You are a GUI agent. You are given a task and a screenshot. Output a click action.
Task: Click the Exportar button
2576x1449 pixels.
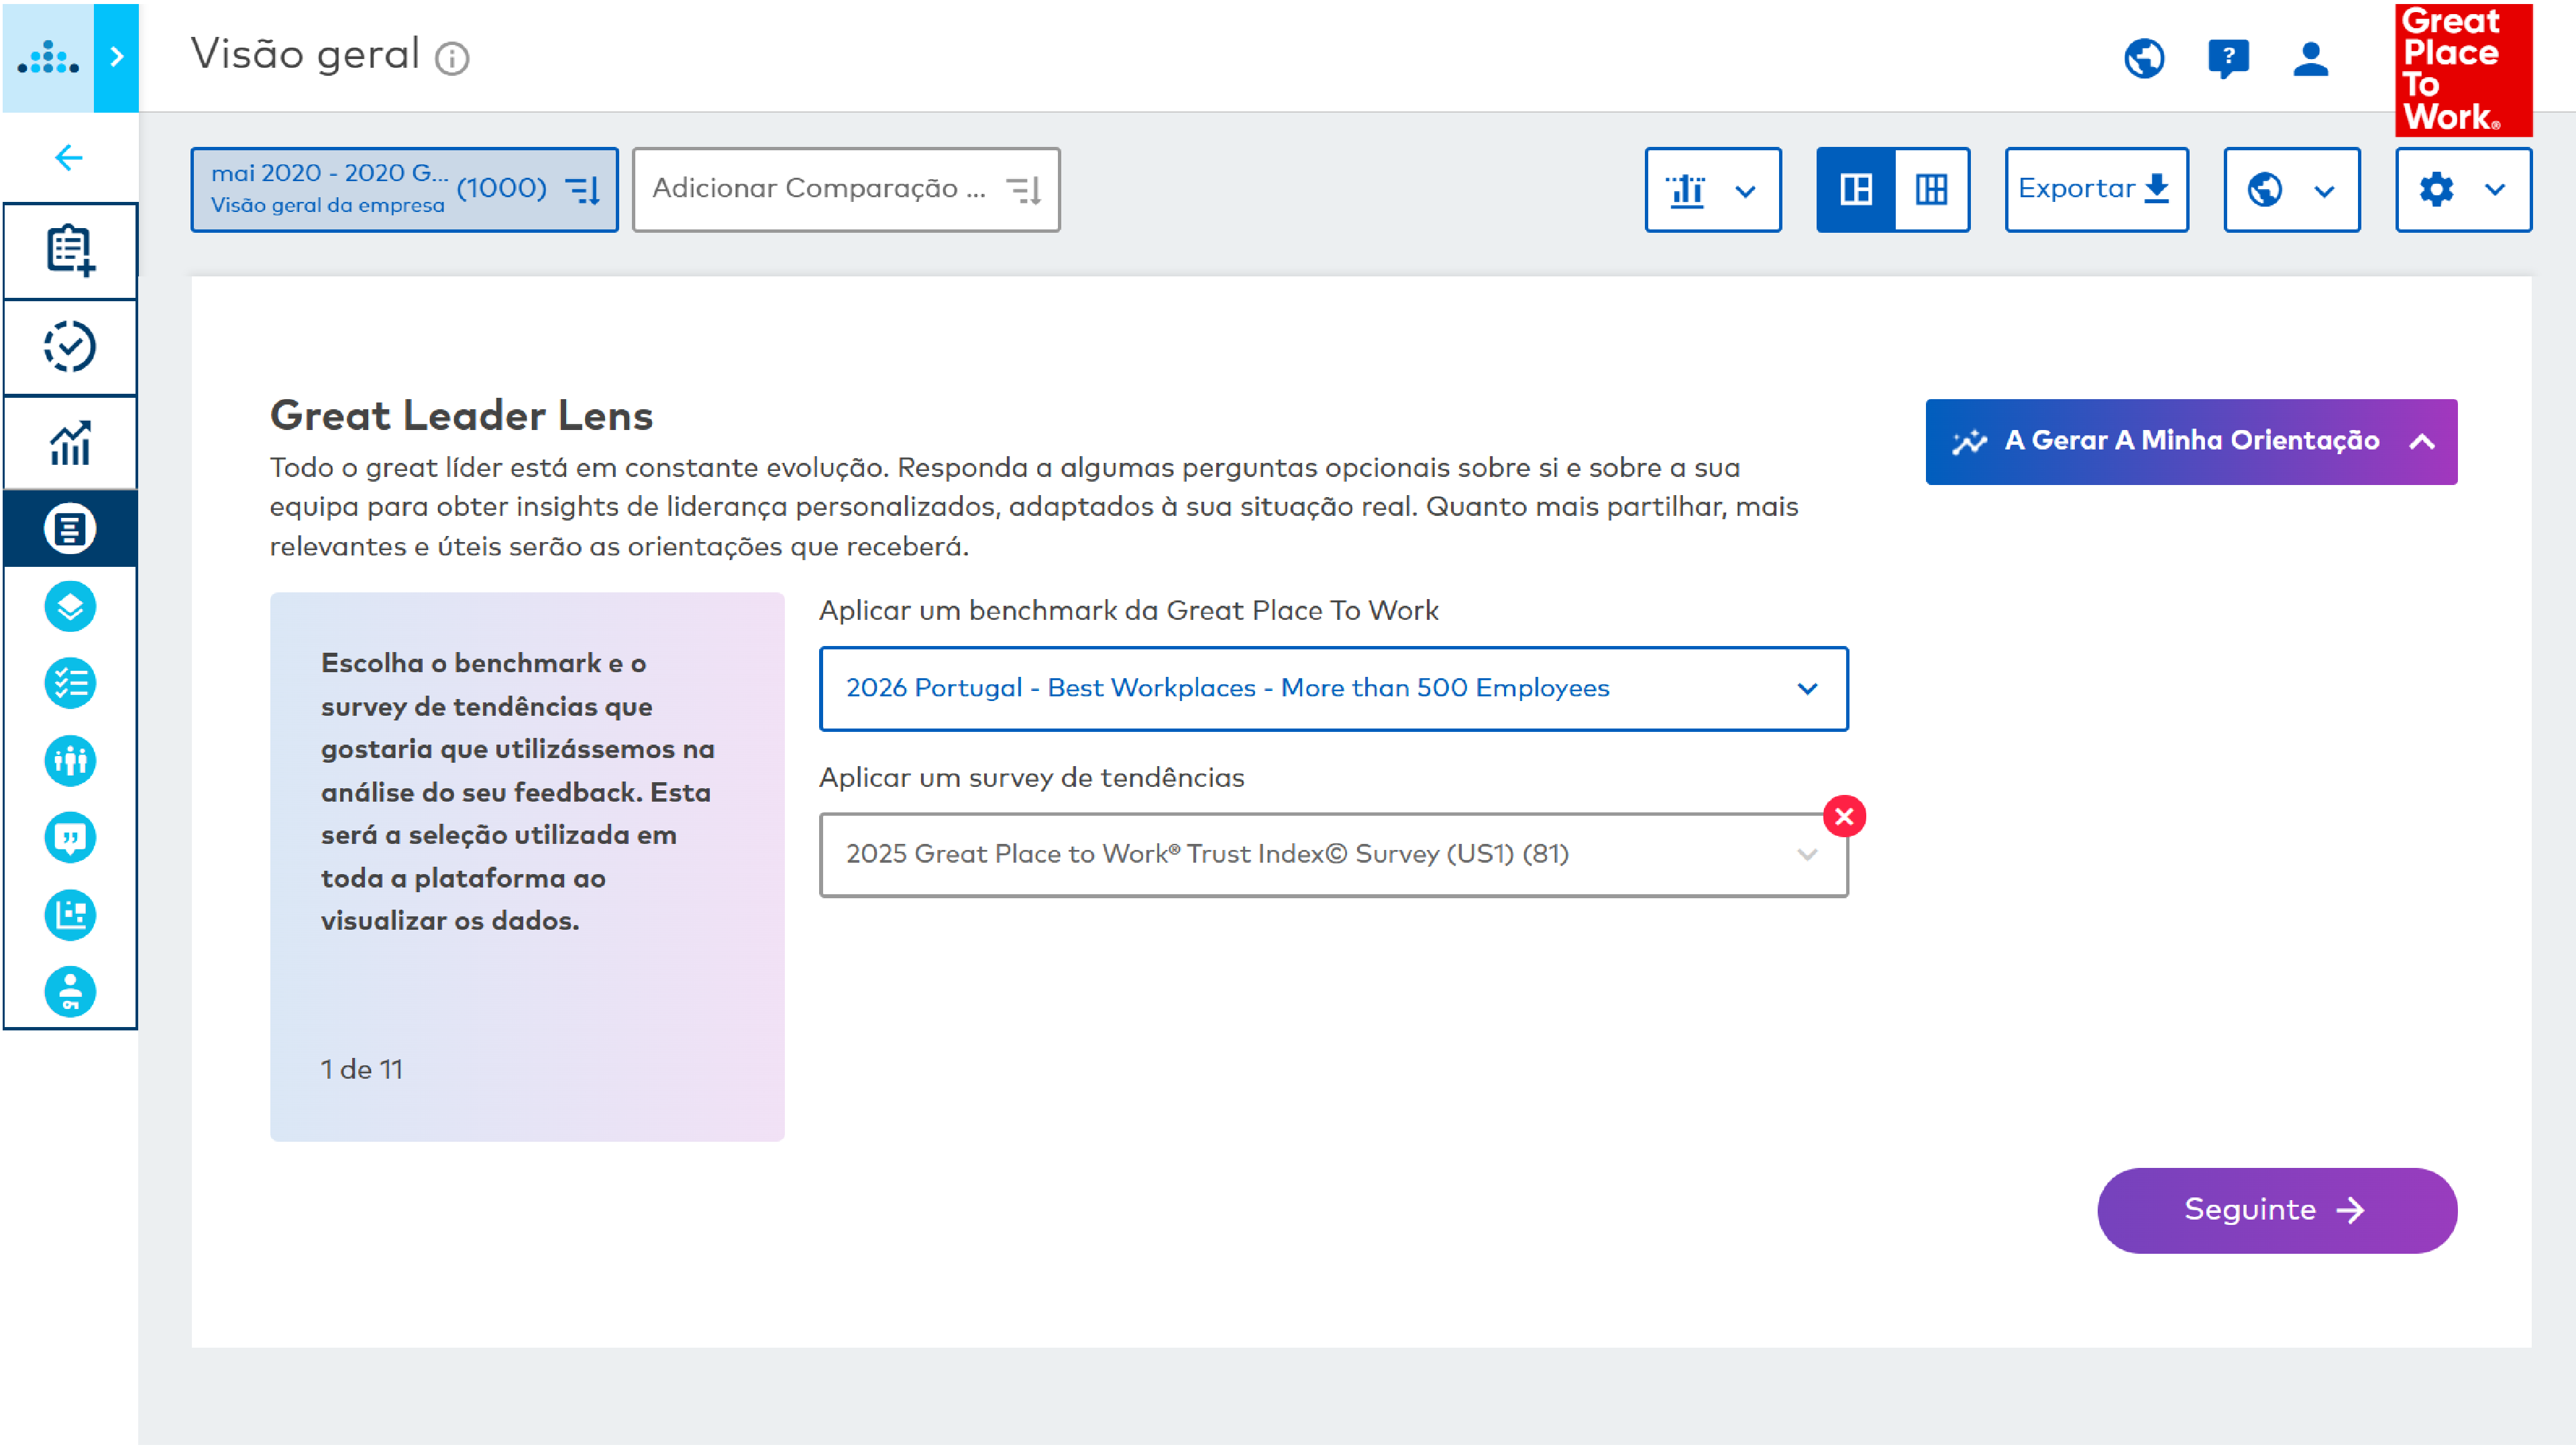2096,189
